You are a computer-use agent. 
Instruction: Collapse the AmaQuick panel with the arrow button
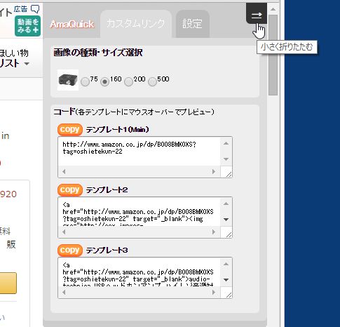pos(257,13)
